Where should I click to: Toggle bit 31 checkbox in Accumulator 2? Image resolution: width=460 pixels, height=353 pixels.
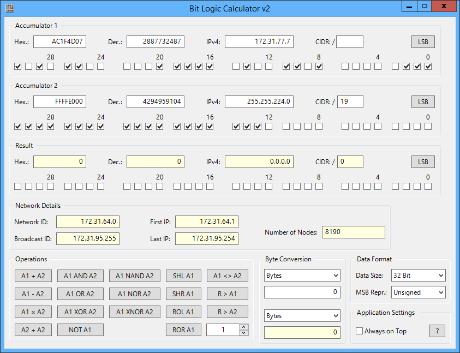pyautogui.click(x=18, y=127)
